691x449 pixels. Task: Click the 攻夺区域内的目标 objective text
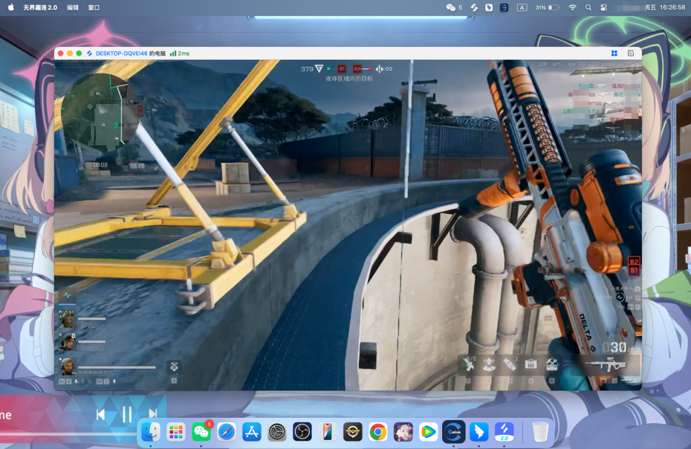coord(349,79)
